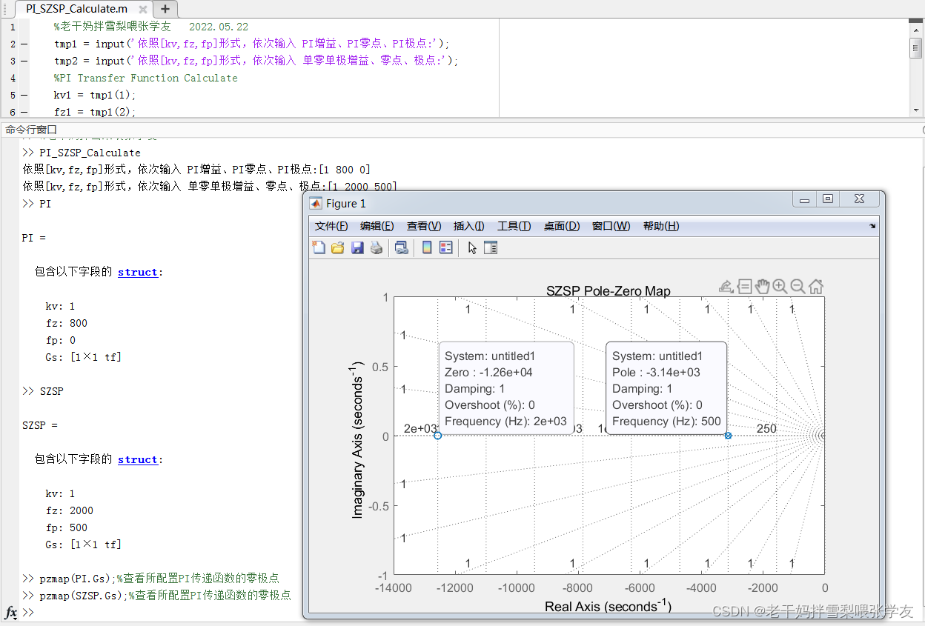
Task: Click pzmap(SZSP.Gs) command line
Action: coord(156,596)
